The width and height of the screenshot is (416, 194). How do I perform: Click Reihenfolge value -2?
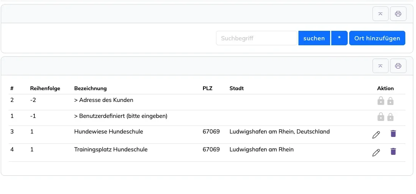coord(33,100)
